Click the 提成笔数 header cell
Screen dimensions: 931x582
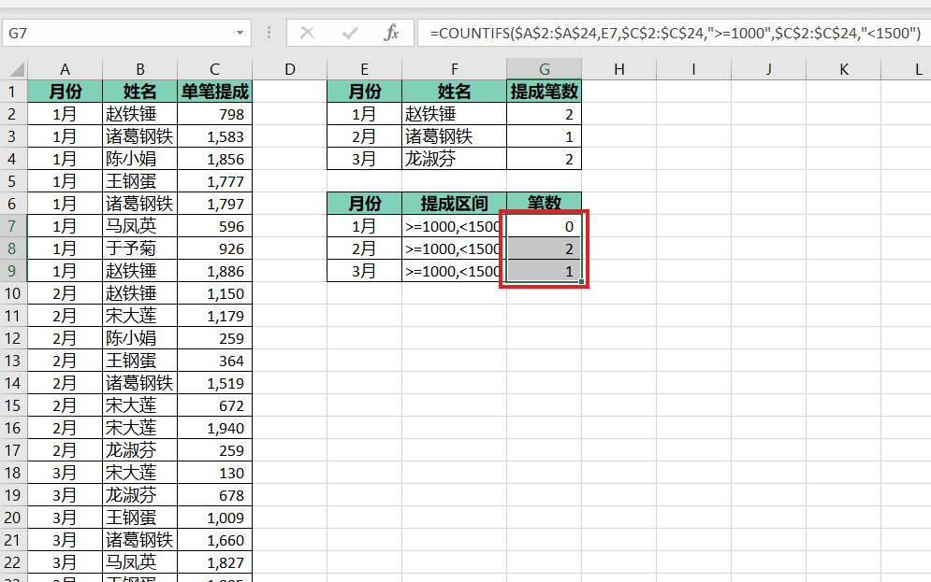click(545, 92)
